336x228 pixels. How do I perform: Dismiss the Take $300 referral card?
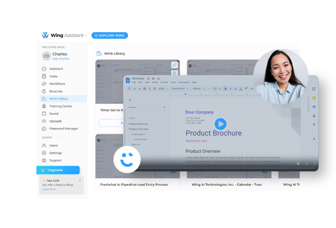[80, 181]
